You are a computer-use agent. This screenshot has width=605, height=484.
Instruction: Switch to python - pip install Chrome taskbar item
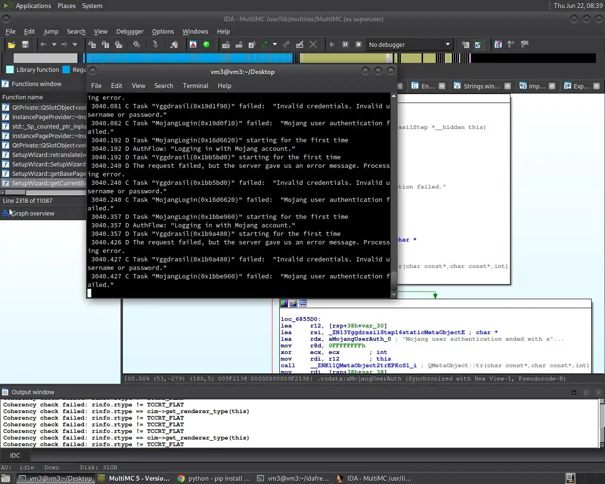tap(214, 478)
